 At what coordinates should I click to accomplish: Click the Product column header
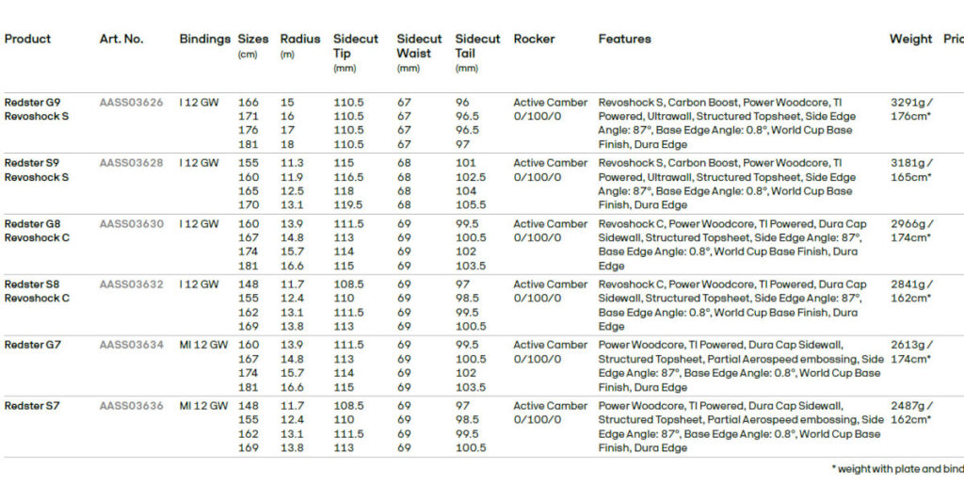point(27,40)
